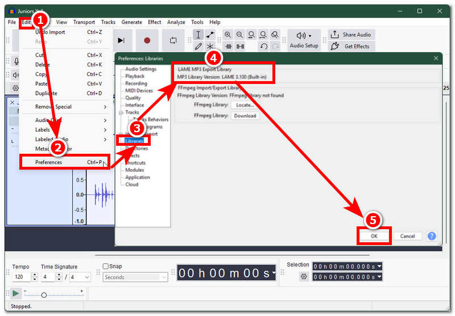The height and width of the screenshot is (316, 455).
Task: Click the Fit Selection to Width icon
Action: click(251, 35)
